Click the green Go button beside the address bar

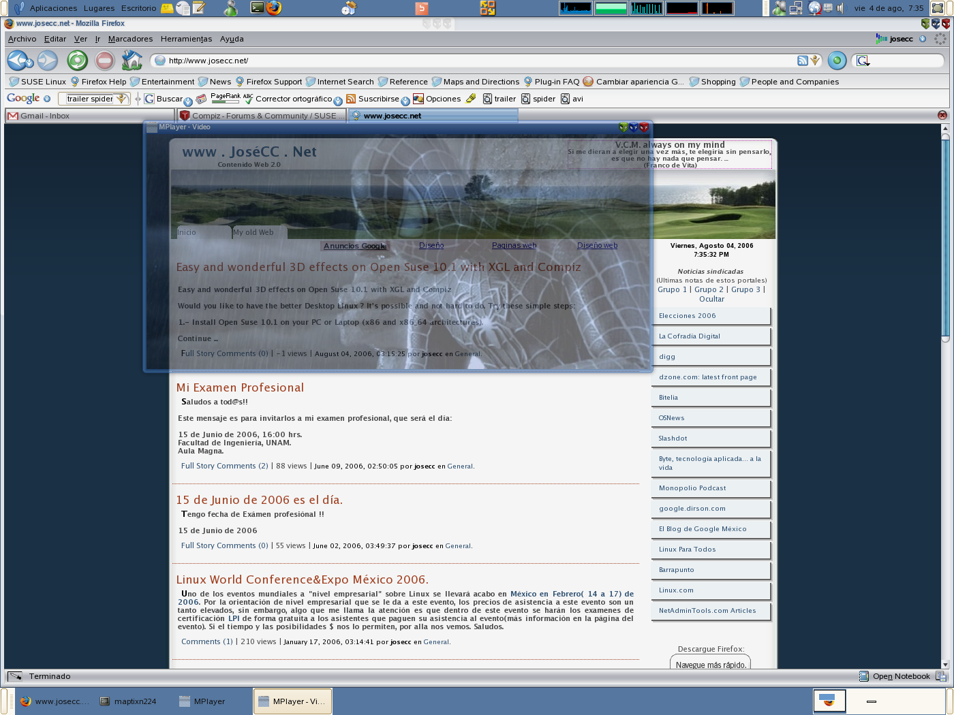pos(837,61)
